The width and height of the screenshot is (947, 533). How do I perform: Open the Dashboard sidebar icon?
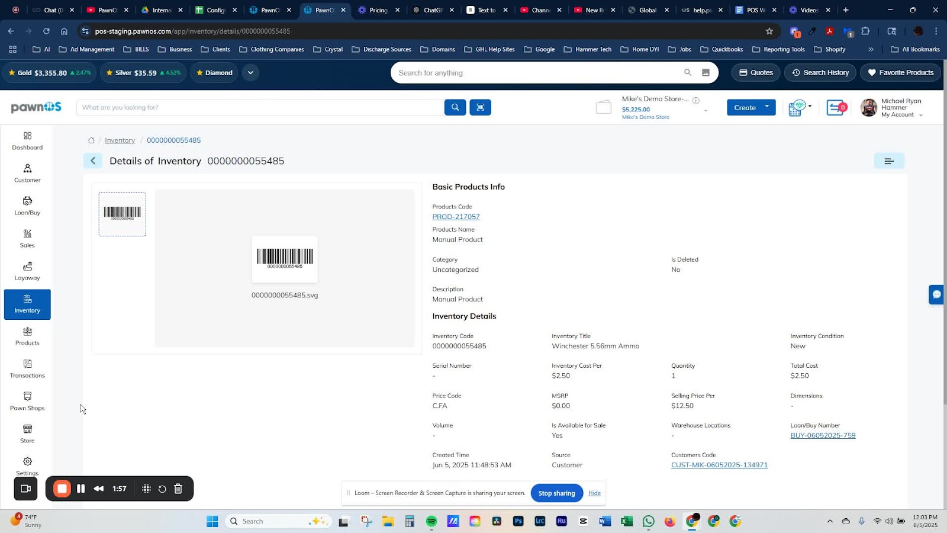coord(27,141)
